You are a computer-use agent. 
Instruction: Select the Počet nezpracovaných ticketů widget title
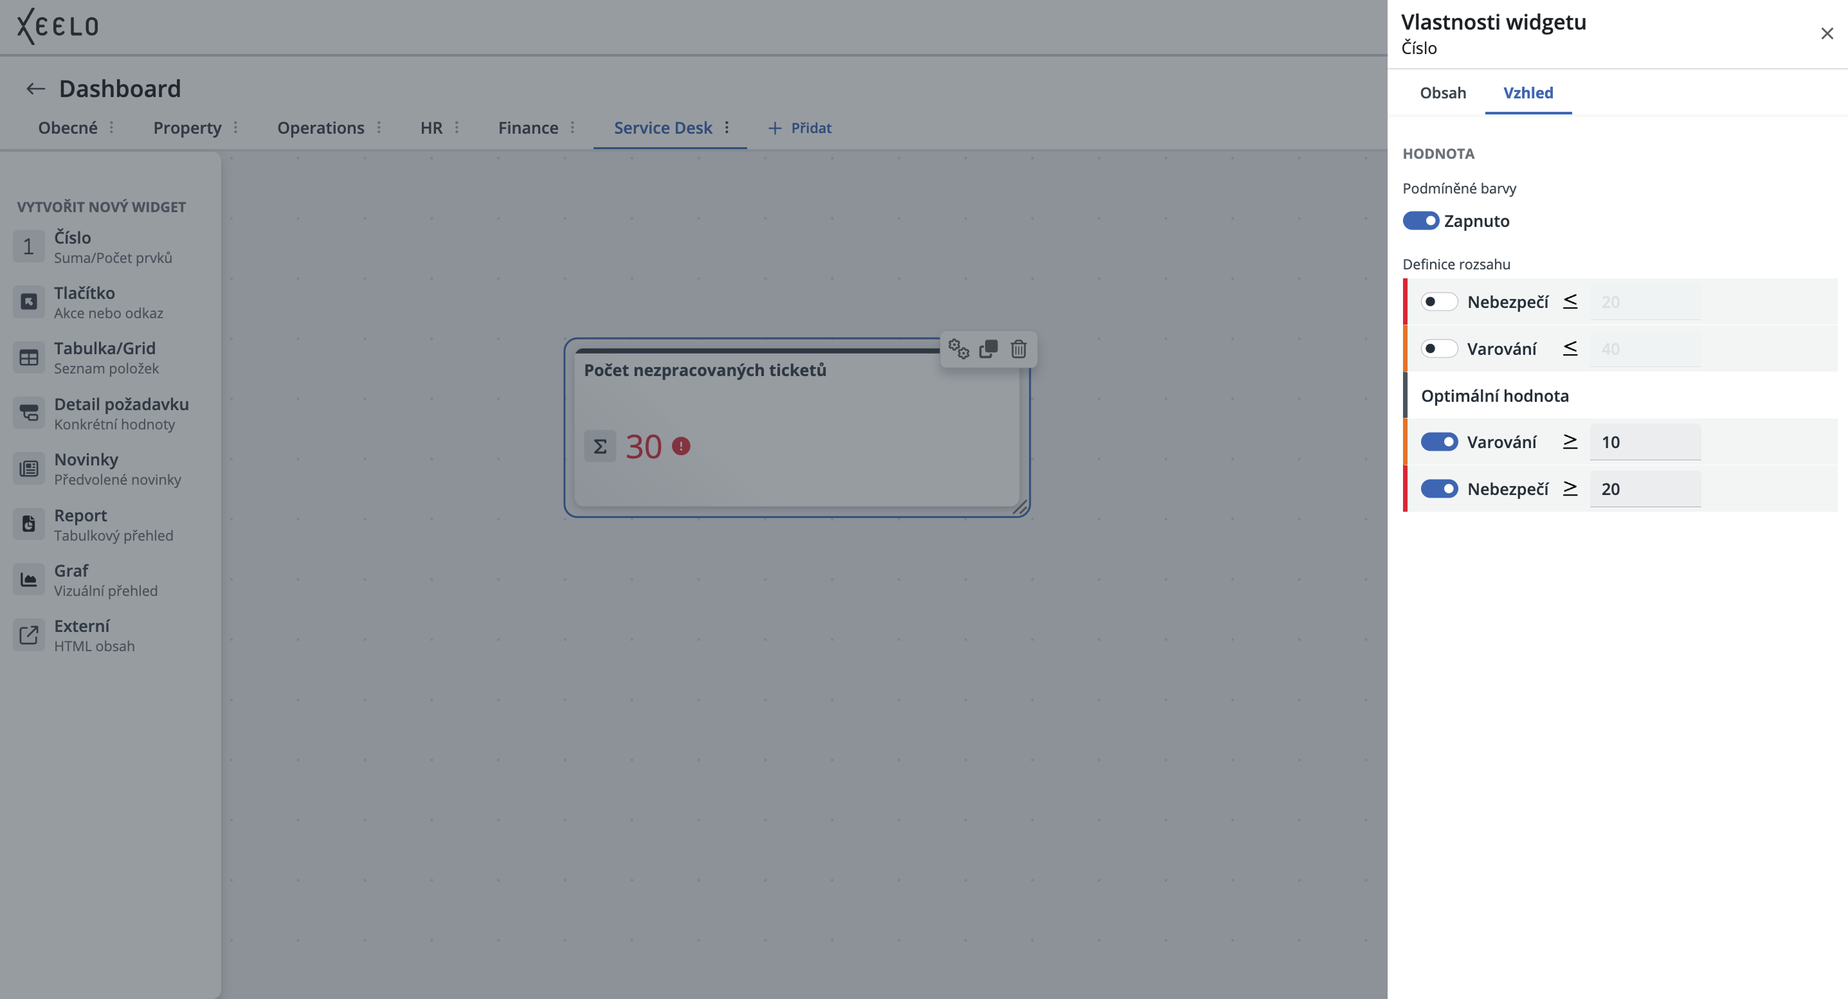pos(705,370)
